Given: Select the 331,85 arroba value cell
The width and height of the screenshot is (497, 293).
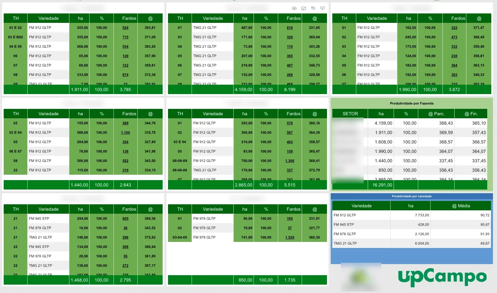Looking at the screenshot, I should pos(314,28).
